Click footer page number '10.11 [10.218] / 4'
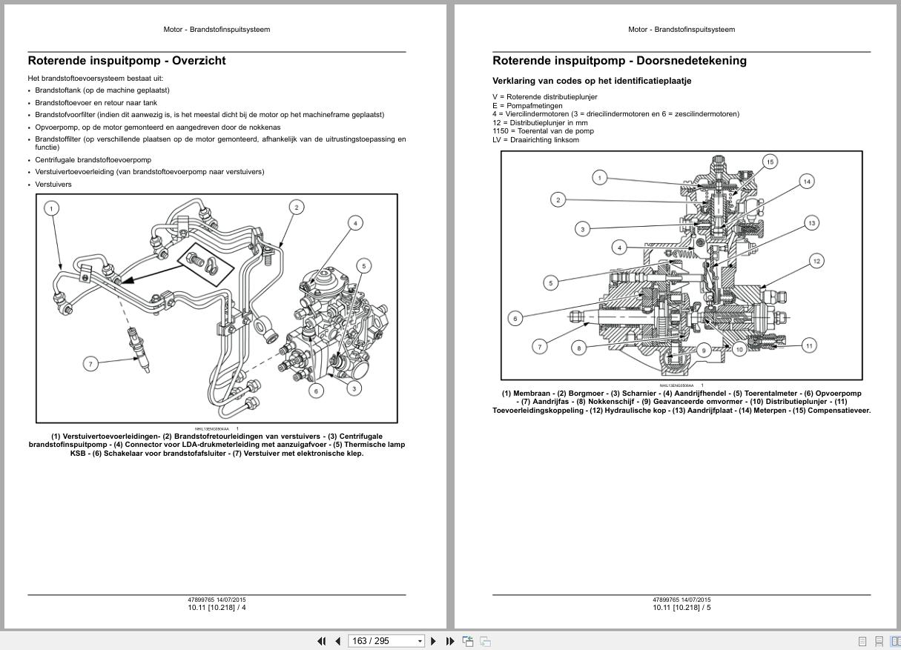Screen dimensions: 901x650 [217, 608]
